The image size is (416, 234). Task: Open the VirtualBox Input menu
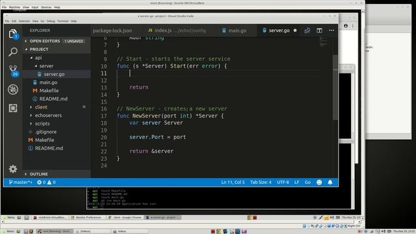point(34,7)
